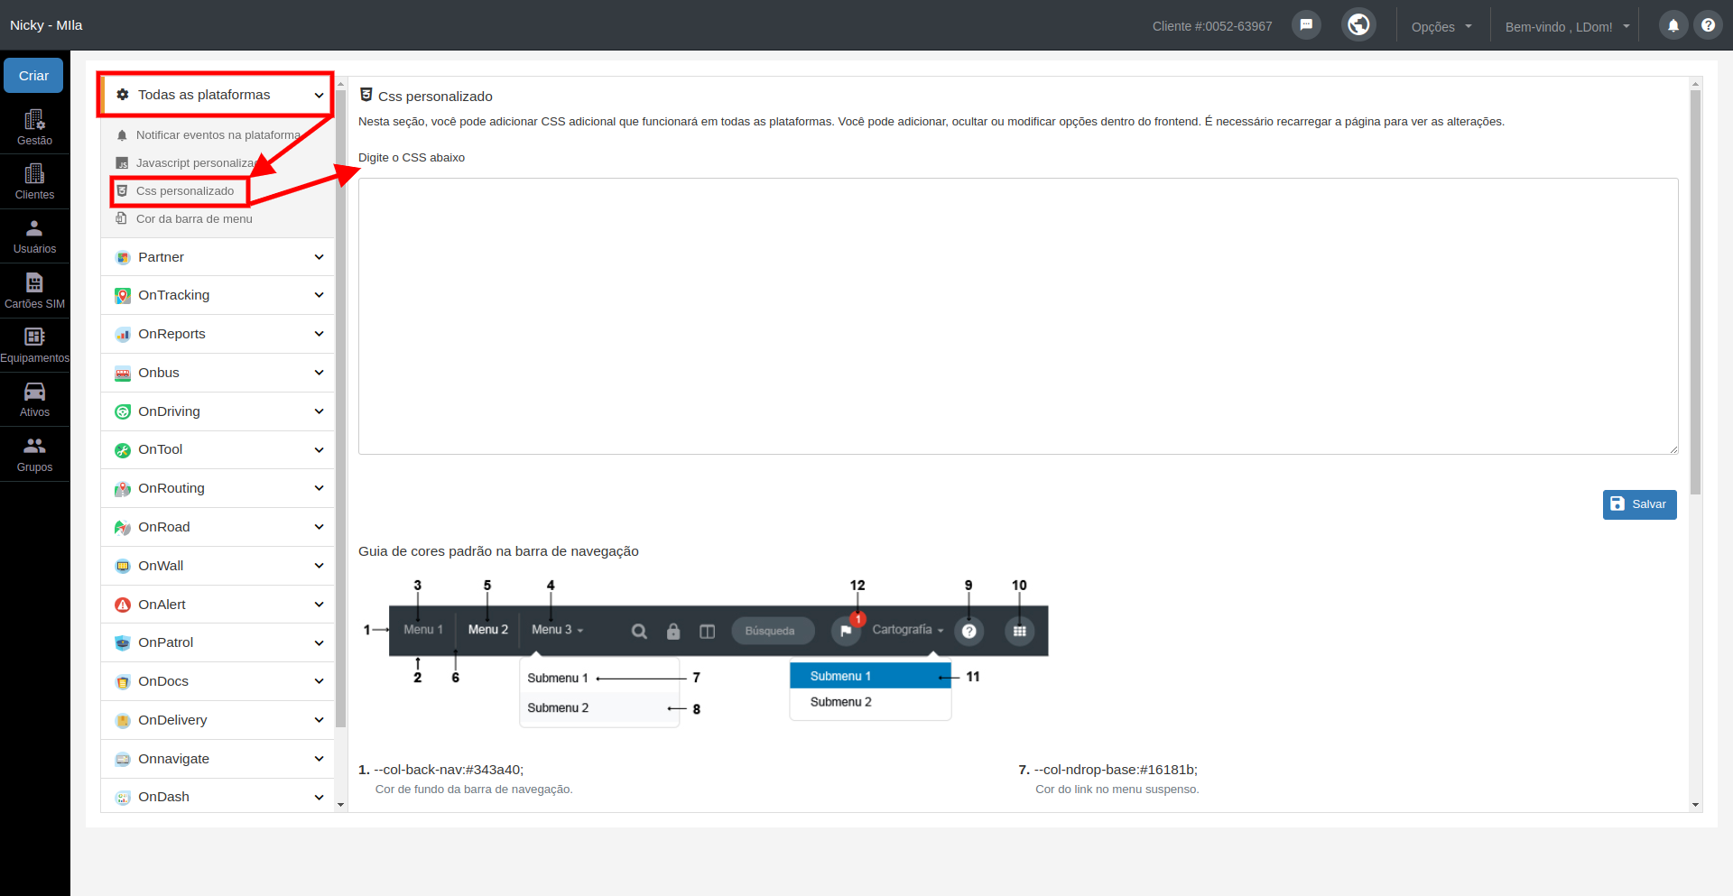Screen dimensions: 1733x896
Task: Expand the OnTracking section
Action: [218, 295]
